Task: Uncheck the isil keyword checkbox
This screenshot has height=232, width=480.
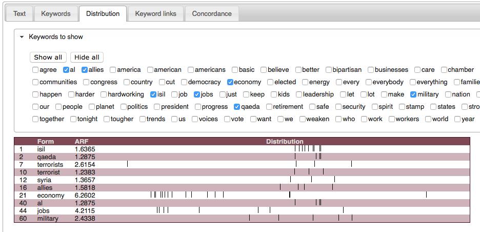Action: click(153, 94)
